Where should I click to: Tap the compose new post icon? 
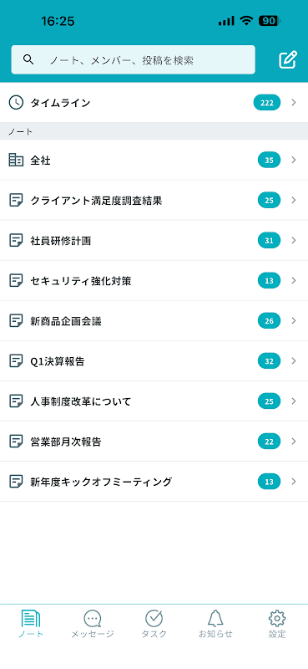(288, 59)
